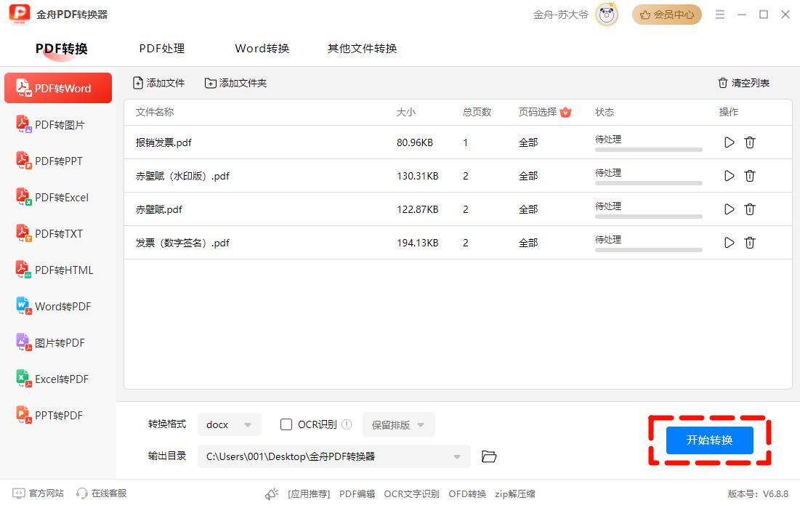The width and height of the screenshot is (800, 508).
Task: Click the 开始转换 button
Action: 709,440
